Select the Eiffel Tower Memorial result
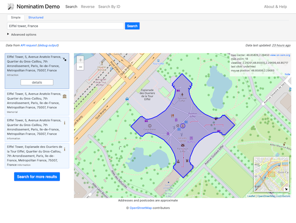The width and height of the screenshot is (296, 223). [37, 103]
